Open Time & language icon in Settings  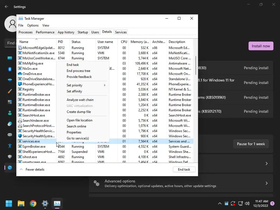[x=10, y=124]
